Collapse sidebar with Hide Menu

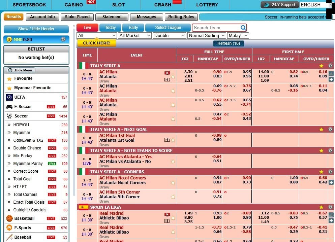[21, 70]
